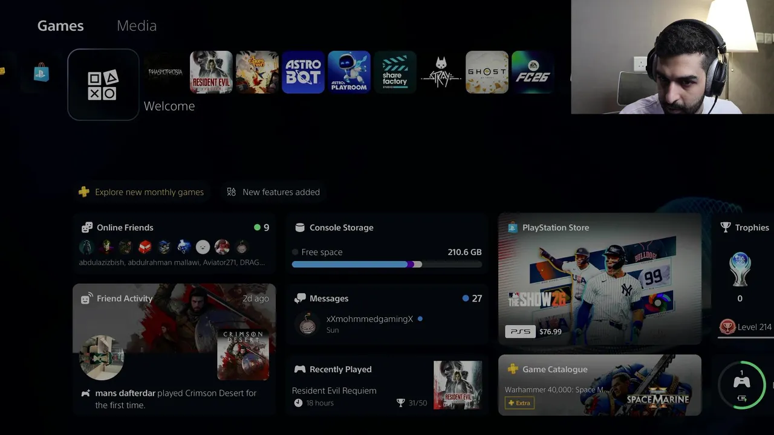774x435 pixels.
Task: Click the new features icon
Action: 231,192
